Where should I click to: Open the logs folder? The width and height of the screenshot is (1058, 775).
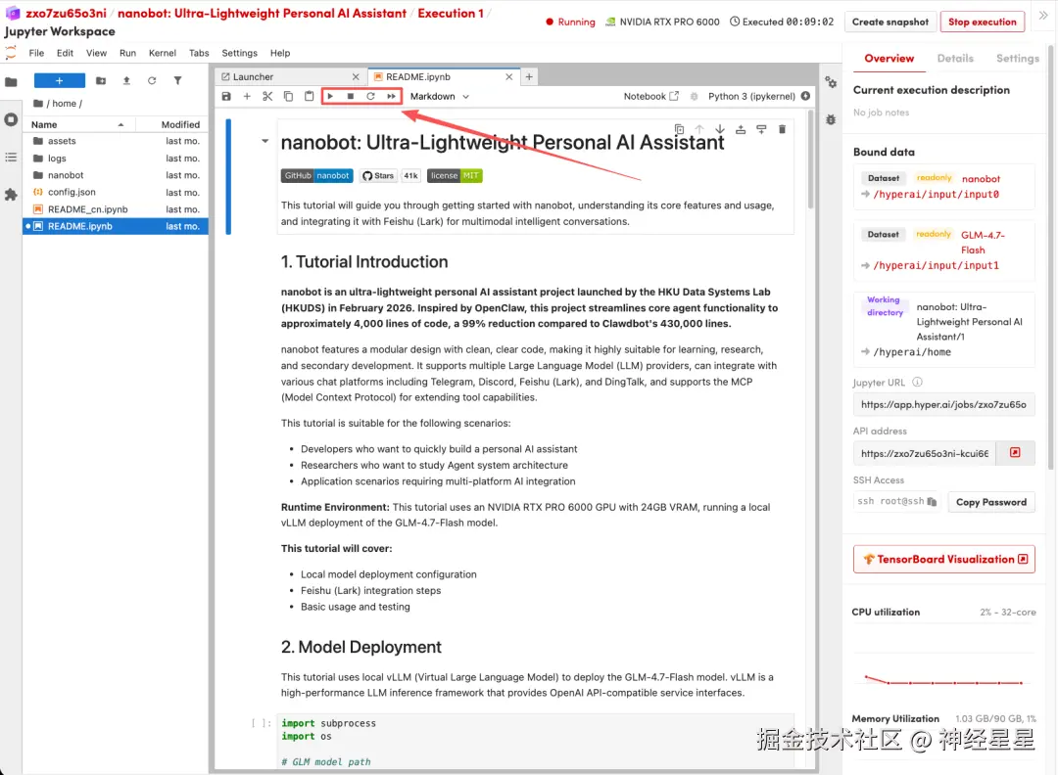(116, 159)
